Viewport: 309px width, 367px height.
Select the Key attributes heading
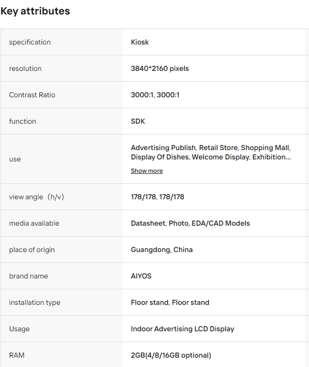coord(35,11)
